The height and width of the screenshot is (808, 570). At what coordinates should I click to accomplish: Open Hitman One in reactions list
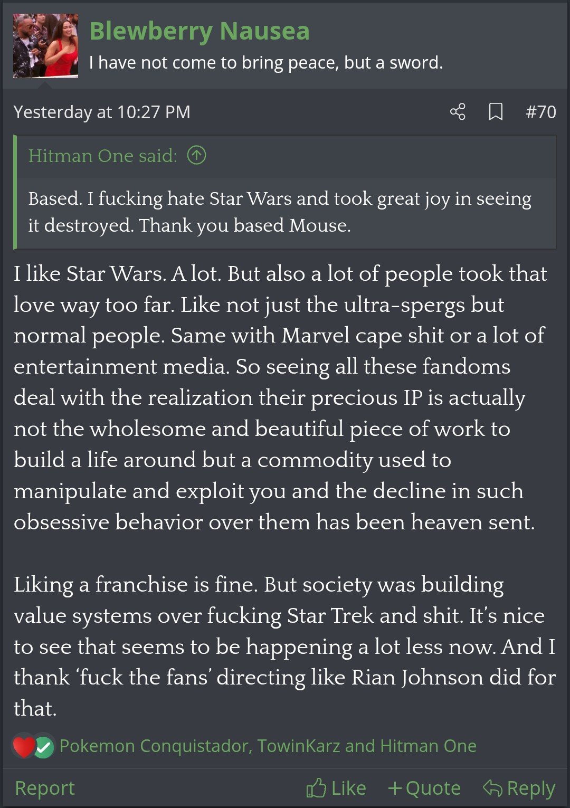click(428, 746)
